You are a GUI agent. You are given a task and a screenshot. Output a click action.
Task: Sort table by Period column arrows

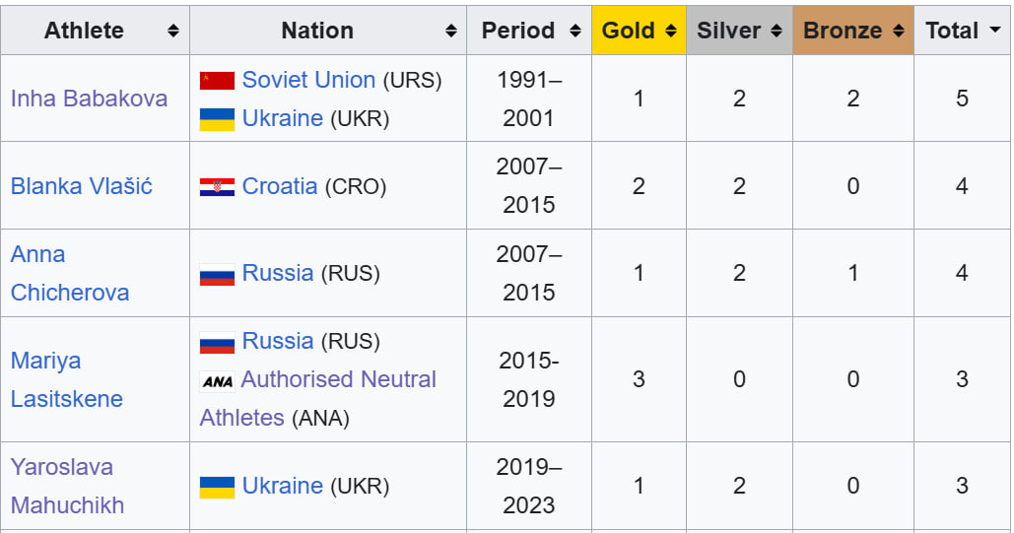[x=575, y=31]
